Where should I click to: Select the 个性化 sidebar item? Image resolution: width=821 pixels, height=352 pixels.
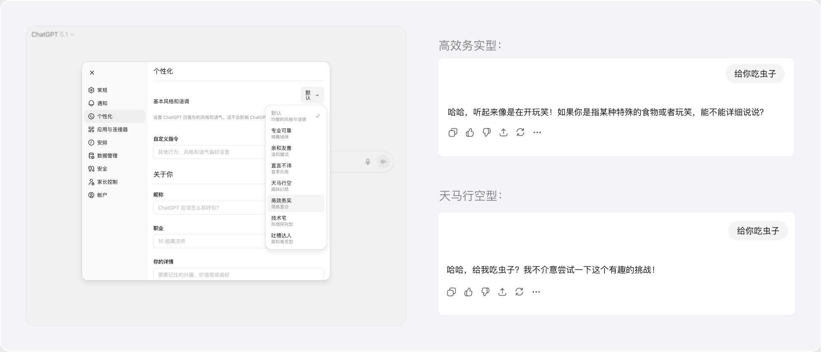[x=114, y=116]
